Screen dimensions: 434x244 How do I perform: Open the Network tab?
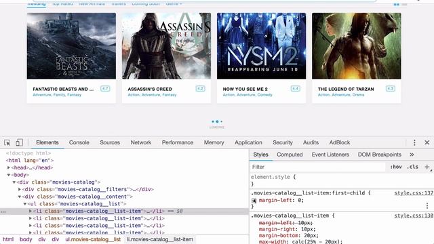[x=141, y=142]
